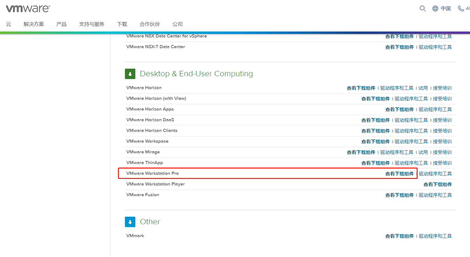Viewport: 470px width, 257px height.
Task: Click 查看下载组件 for VMware Workstation Player
Action: [x=438, y=184]
